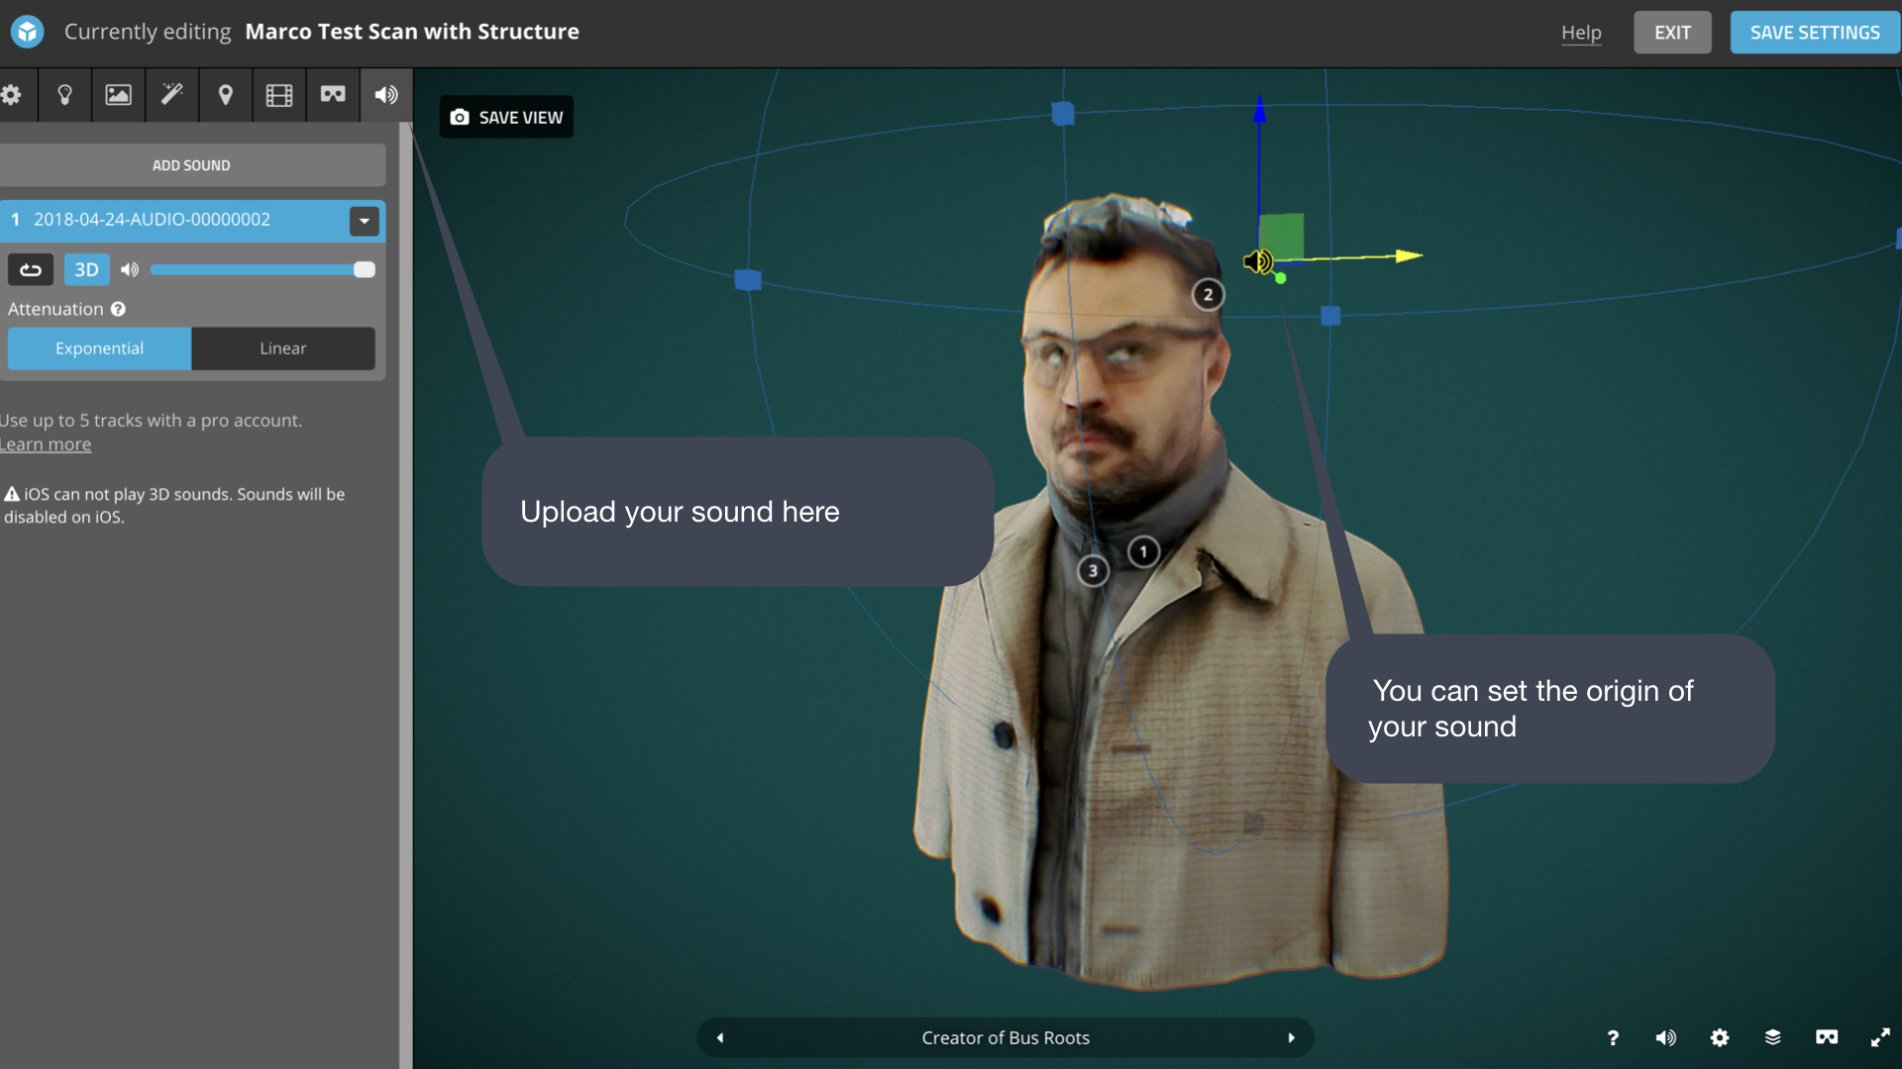
Task: Select annotation marker 3
Action: point(1093,570)
